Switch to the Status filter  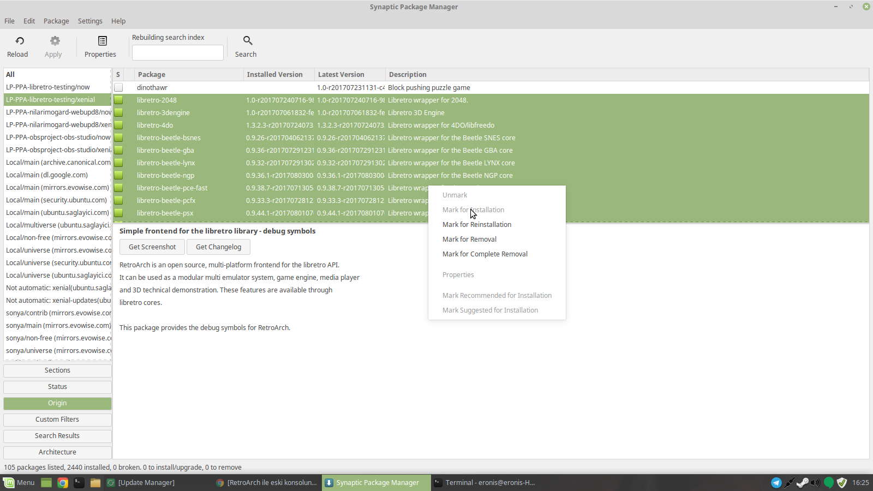click(57, 387)
